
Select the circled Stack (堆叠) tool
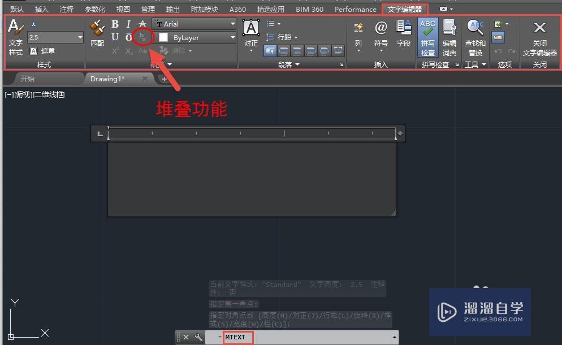coord(142,37)
